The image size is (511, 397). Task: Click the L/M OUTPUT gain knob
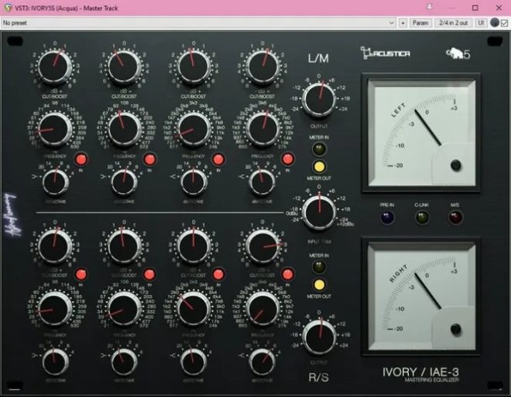[319, 99]
